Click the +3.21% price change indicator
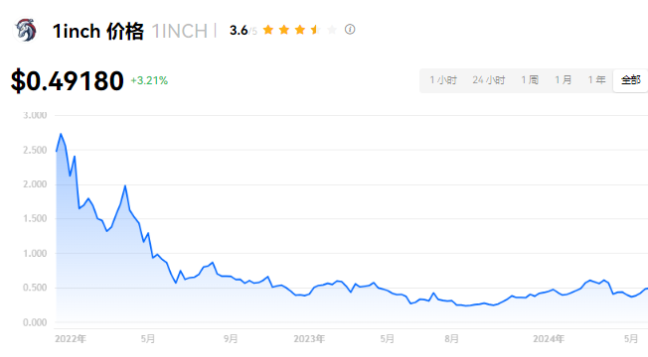Image resolution: width=648 pixels, height=357 pixels. point(149,80)
